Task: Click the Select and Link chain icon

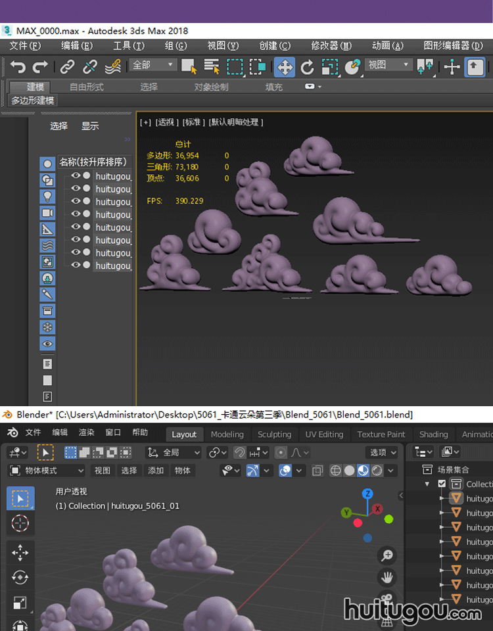Action: pyautogui.click(x=67, y=67)
